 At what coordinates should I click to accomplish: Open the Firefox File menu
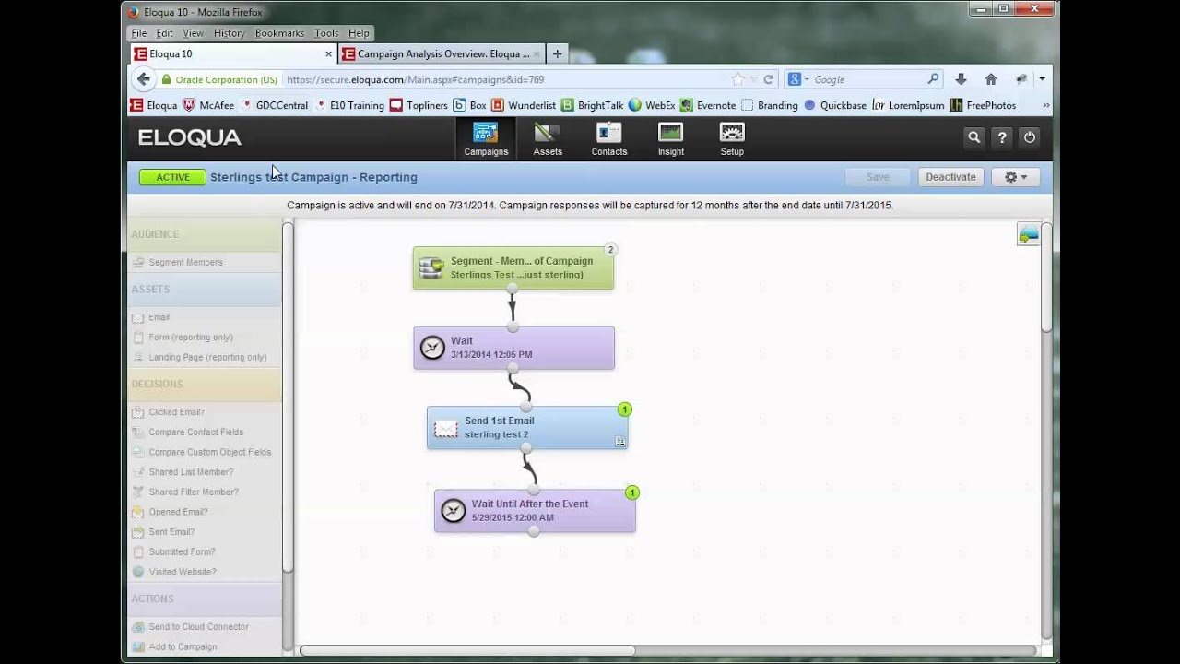pyautogui.click(x=139, y=33)
